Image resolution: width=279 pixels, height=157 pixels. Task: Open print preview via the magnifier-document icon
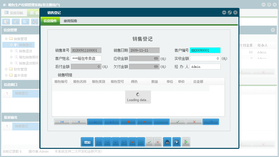pyautogui.click(x=176, y=142)
